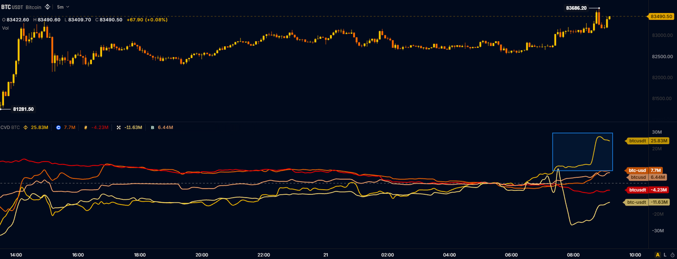Click the 83000.00 price axis label
This screenshot has height=259, width=677.
tap(662, 35)
